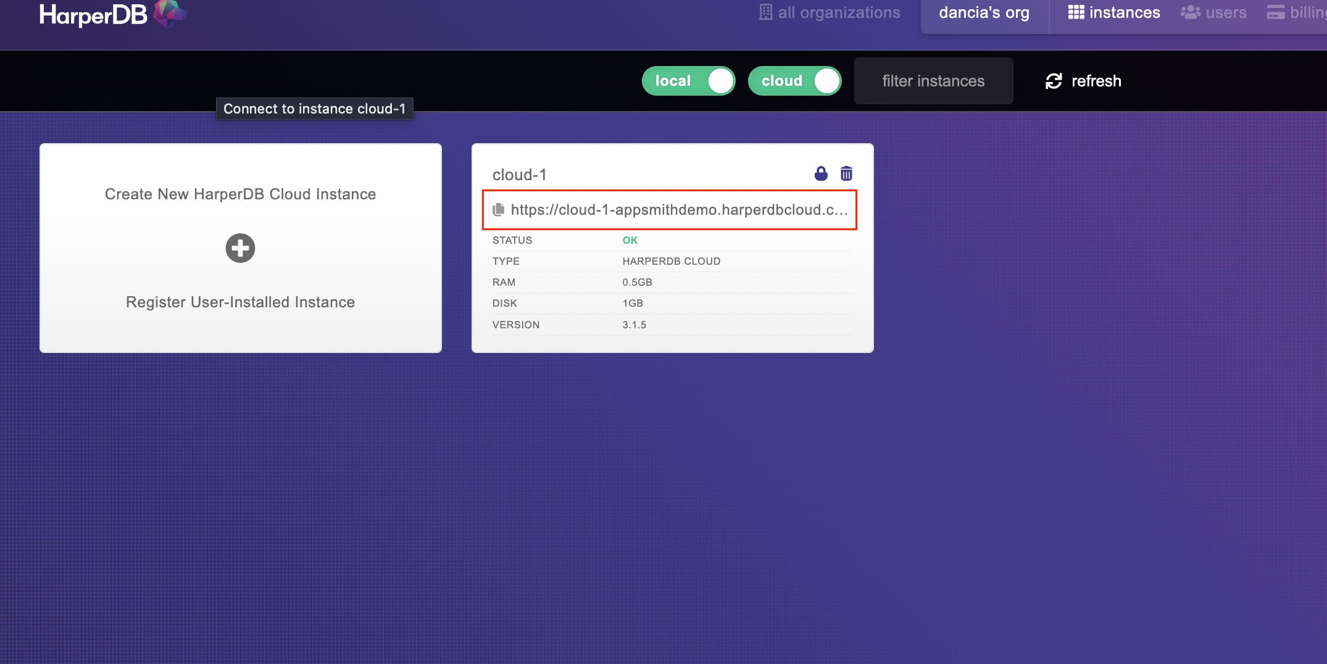The image size is (1327, 664).
Task: Click the filter instances search field
Action: [933, 81]
